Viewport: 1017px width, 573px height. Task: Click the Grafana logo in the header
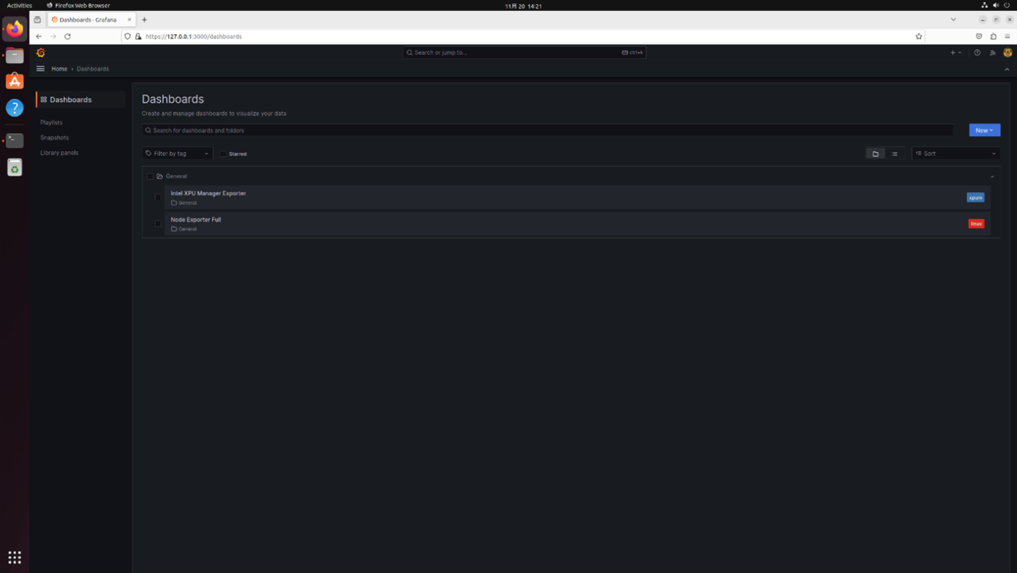(x=41, y=52)
